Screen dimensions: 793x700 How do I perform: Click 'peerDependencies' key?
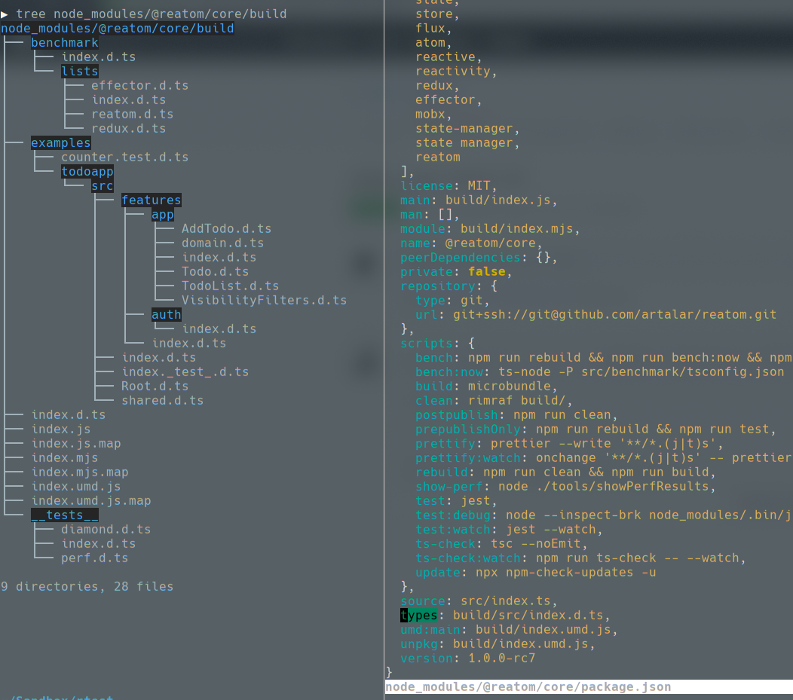460,257
